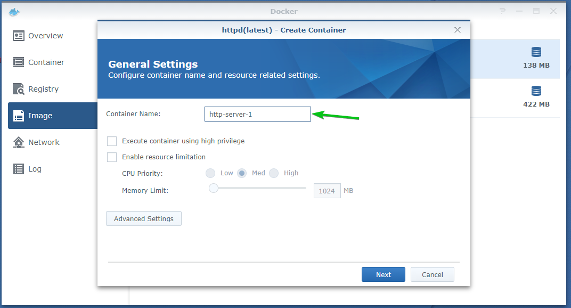The height and width of the screenshot is (308, 571).
Task: Click the Container Name text field
Action: coord(257,114)
